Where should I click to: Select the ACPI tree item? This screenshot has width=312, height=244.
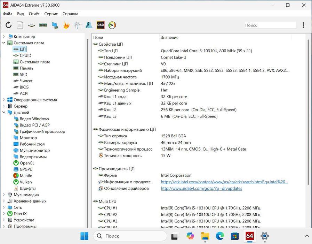pos(21,93)
